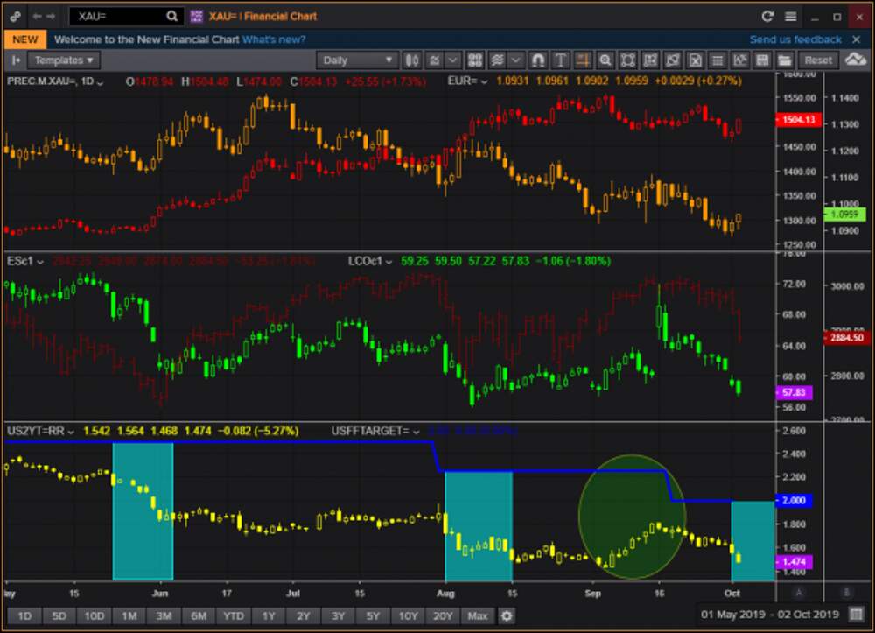Open the Templates dropdown
The image size is (875, 633).
pyautogui.click(x=64, y=60)
